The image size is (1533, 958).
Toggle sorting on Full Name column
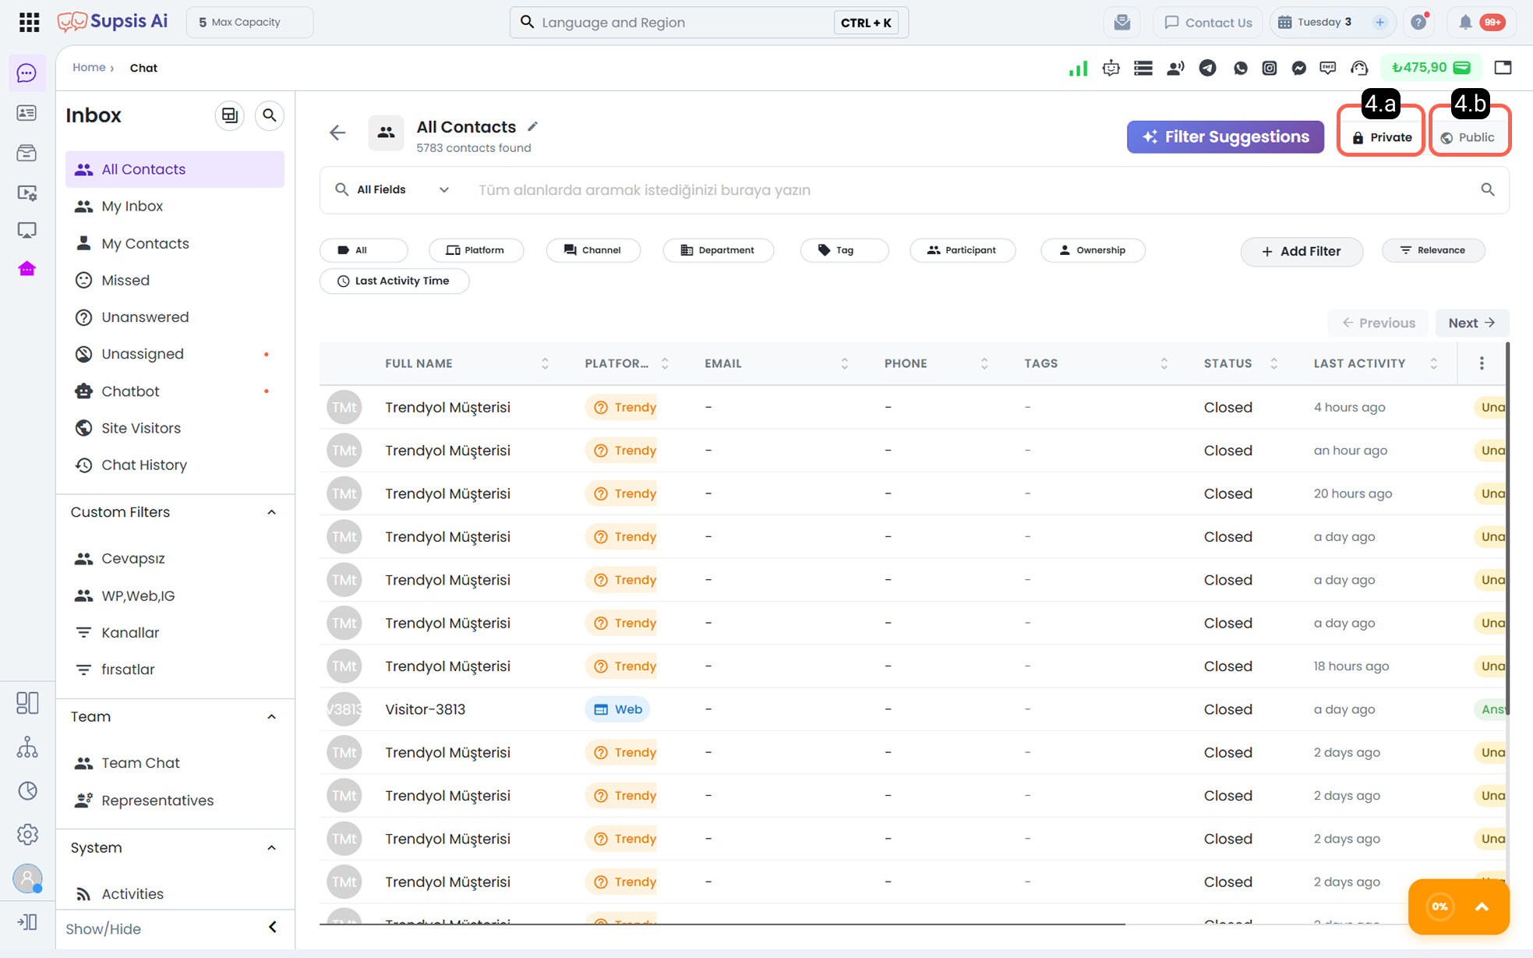tap(545, 363)
